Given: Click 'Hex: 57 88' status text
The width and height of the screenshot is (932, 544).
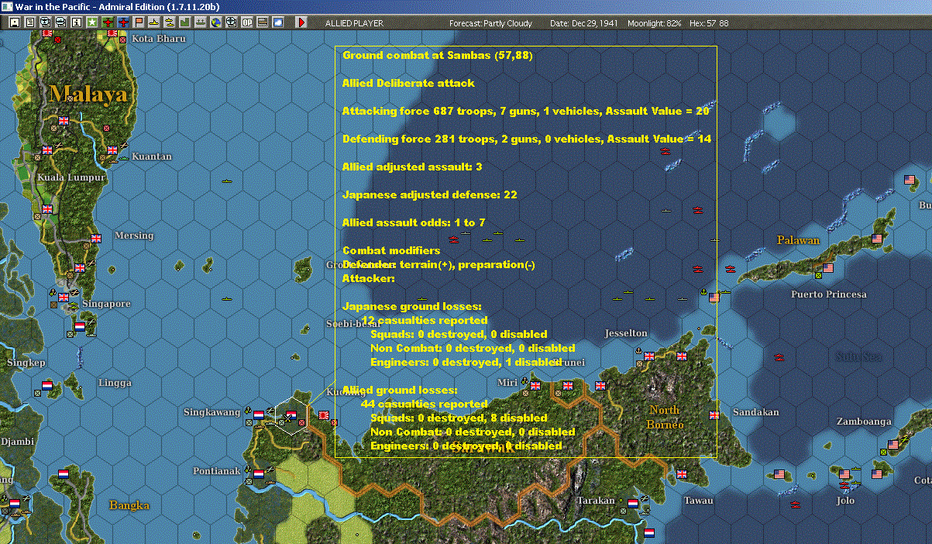Looking at the screenshot, I should click(x=708, y=23).
